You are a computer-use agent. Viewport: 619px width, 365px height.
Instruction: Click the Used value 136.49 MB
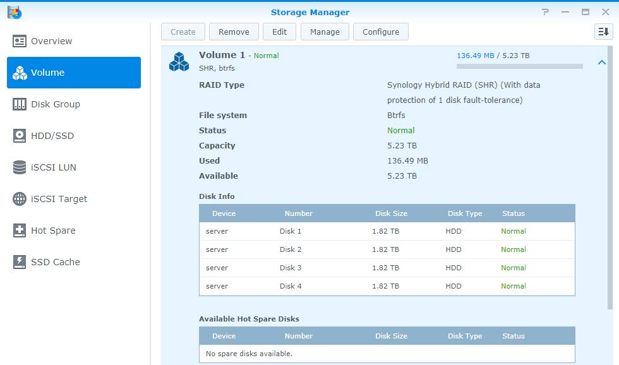(x=407, y=160)
